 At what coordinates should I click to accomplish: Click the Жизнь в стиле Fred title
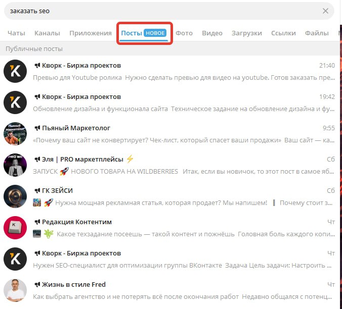74,285
